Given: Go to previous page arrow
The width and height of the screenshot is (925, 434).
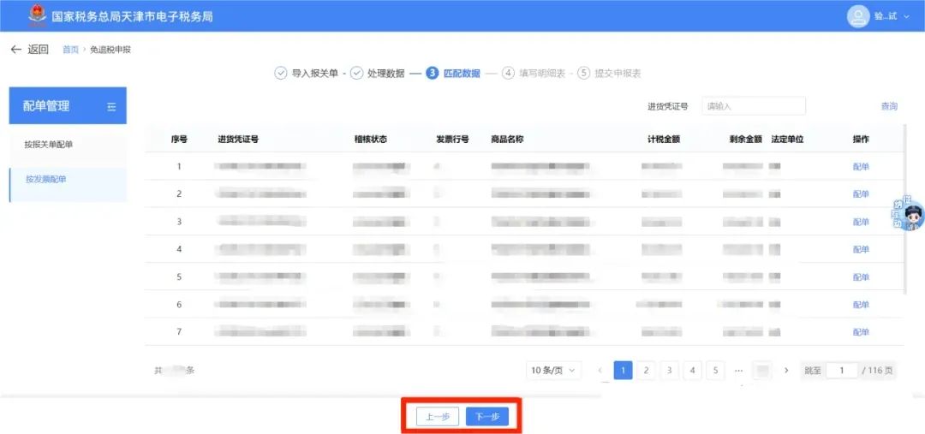Looking at the screenshot, I should (600, 371).
